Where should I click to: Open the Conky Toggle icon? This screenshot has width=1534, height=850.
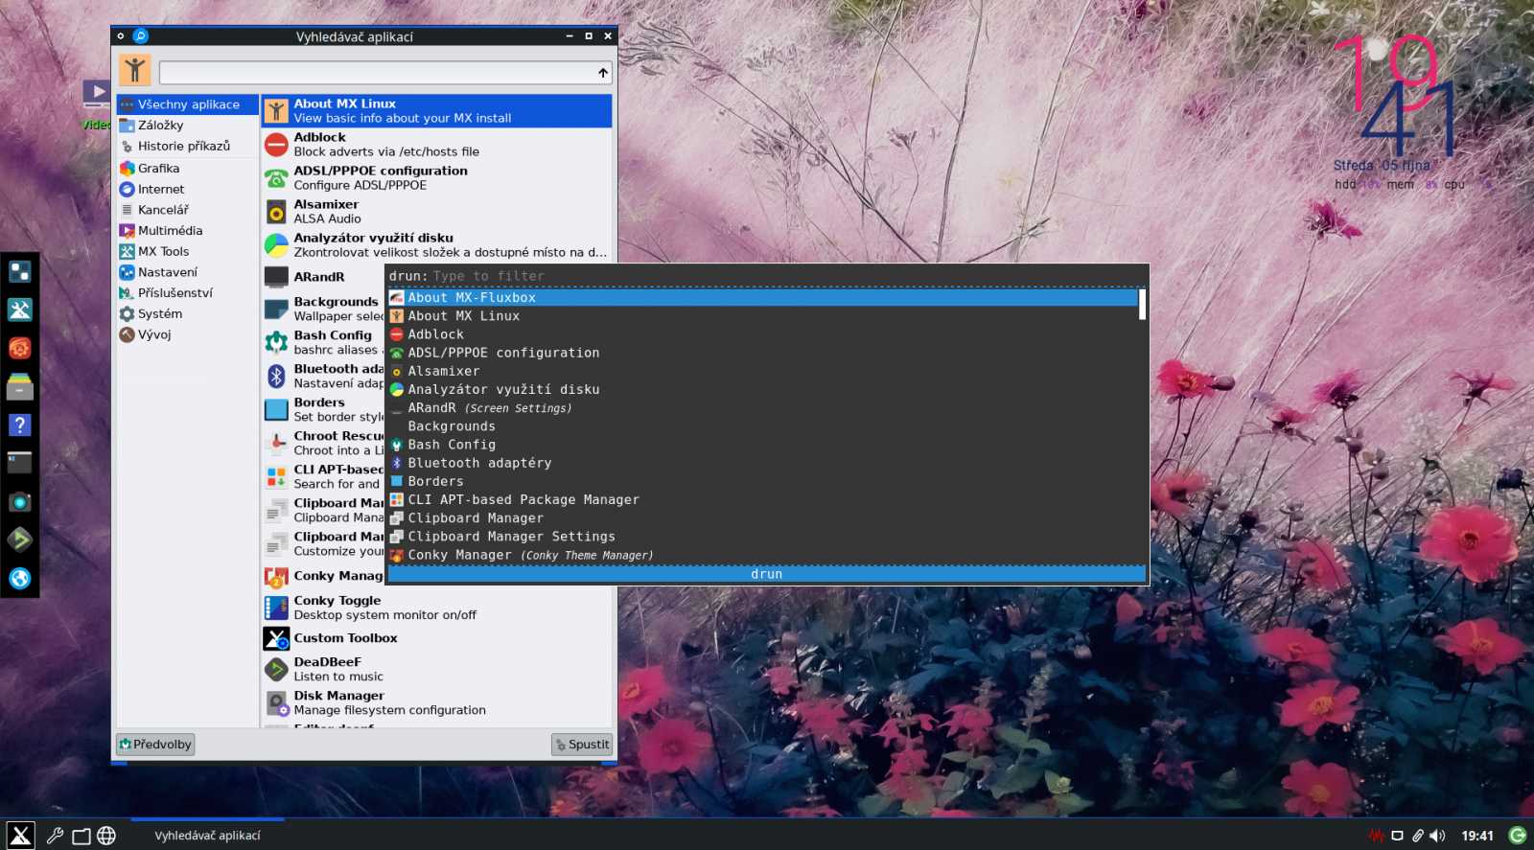pos(276,608)
